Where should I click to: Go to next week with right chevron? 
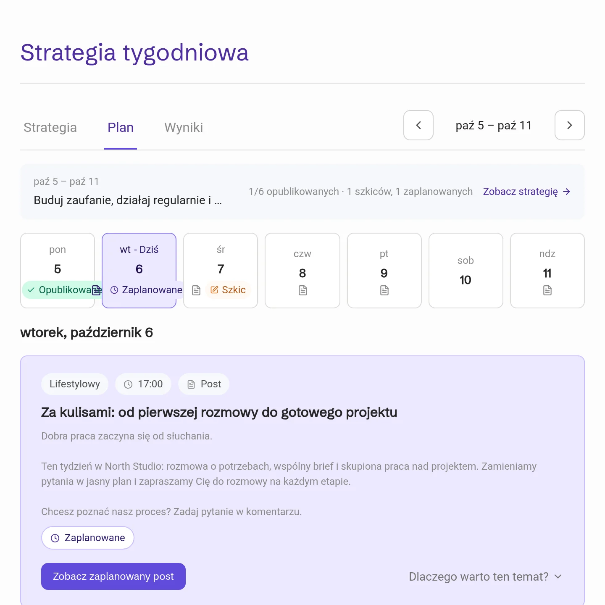[569, 125]
